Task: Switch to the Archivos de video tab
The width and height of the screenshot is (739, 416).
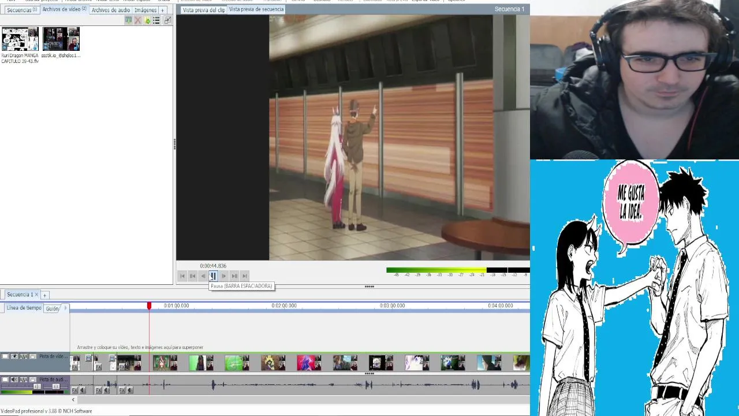Action: (64, 10)
